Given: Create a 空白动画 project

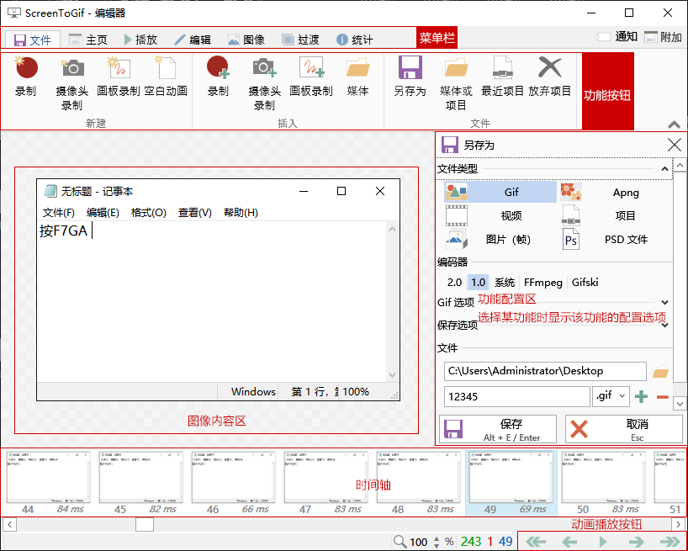Looking at the screenshot, I should pos(166,77).
